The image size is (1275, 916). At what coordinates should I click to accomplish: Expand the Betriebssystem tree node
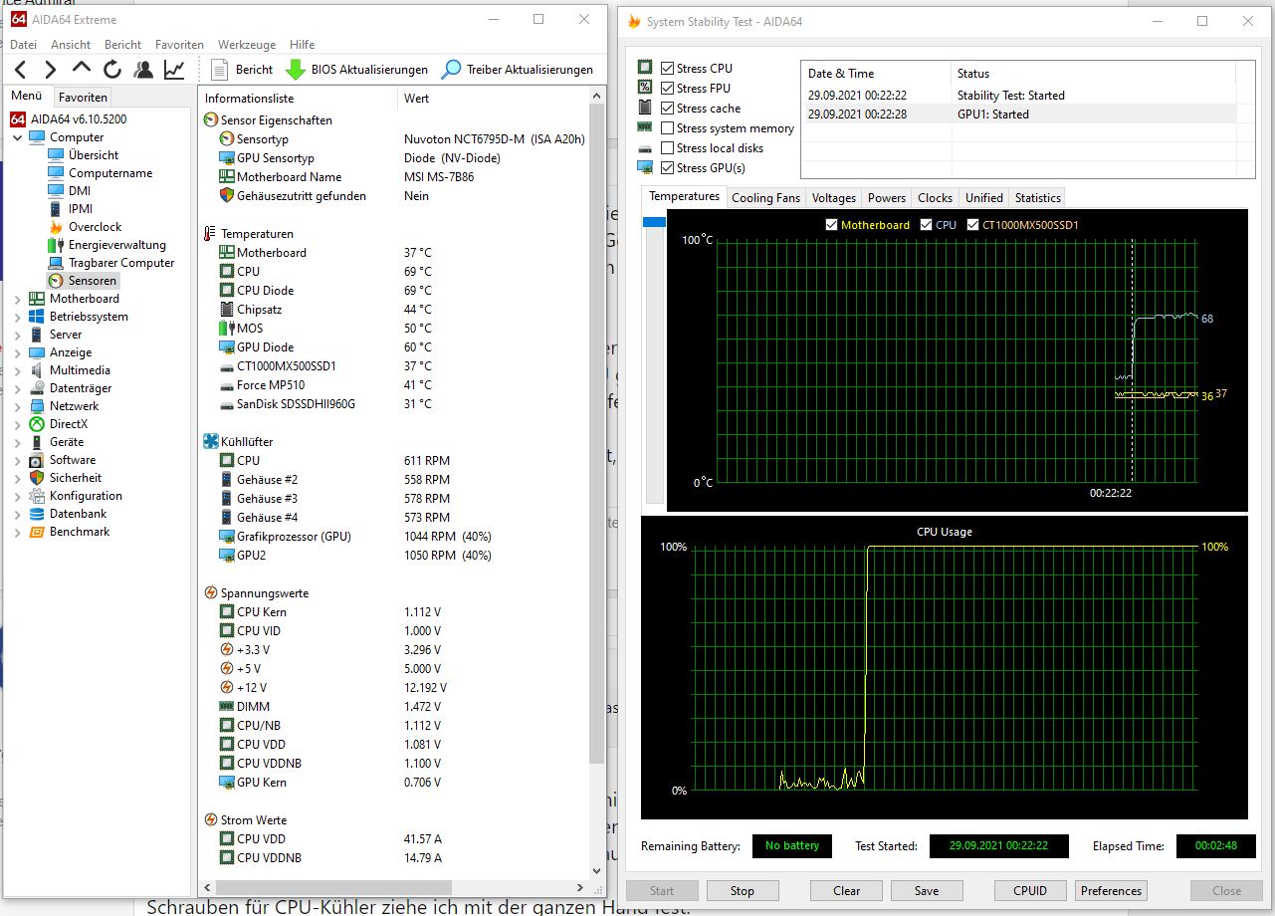[x=18, y=317]
